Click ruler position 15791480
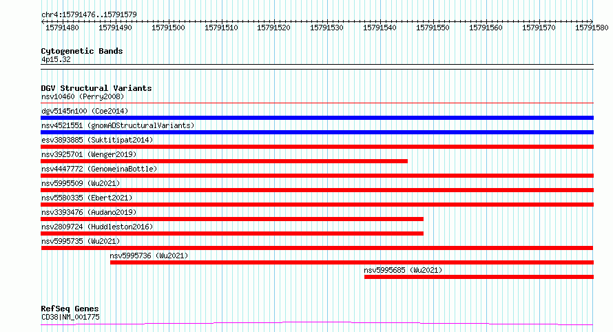Viewport: 613px width, 332px height. pyautogui.click(x=62, y=28)
